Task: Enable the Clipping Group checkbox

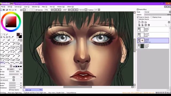Action: (151, 17)
